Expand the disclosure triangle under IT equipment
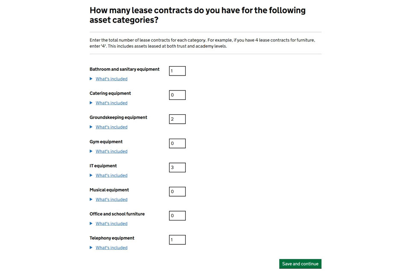 (x=91, y=175)
